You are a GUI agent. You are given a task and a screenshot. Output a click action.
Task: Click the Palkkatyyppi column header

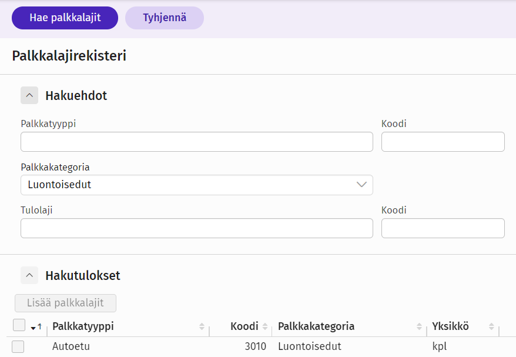pos(83,326)
